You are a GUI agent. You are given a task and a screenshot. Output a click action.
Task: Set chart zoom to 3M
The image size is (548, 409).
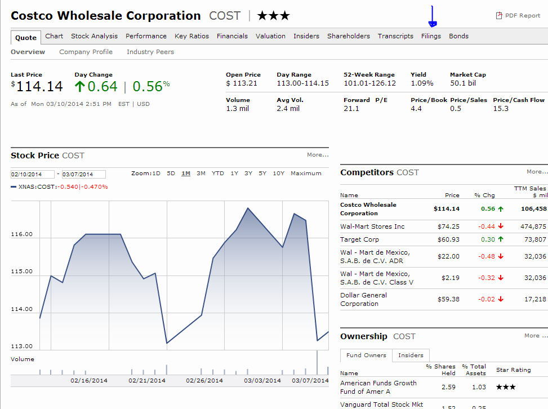point(201,174)
